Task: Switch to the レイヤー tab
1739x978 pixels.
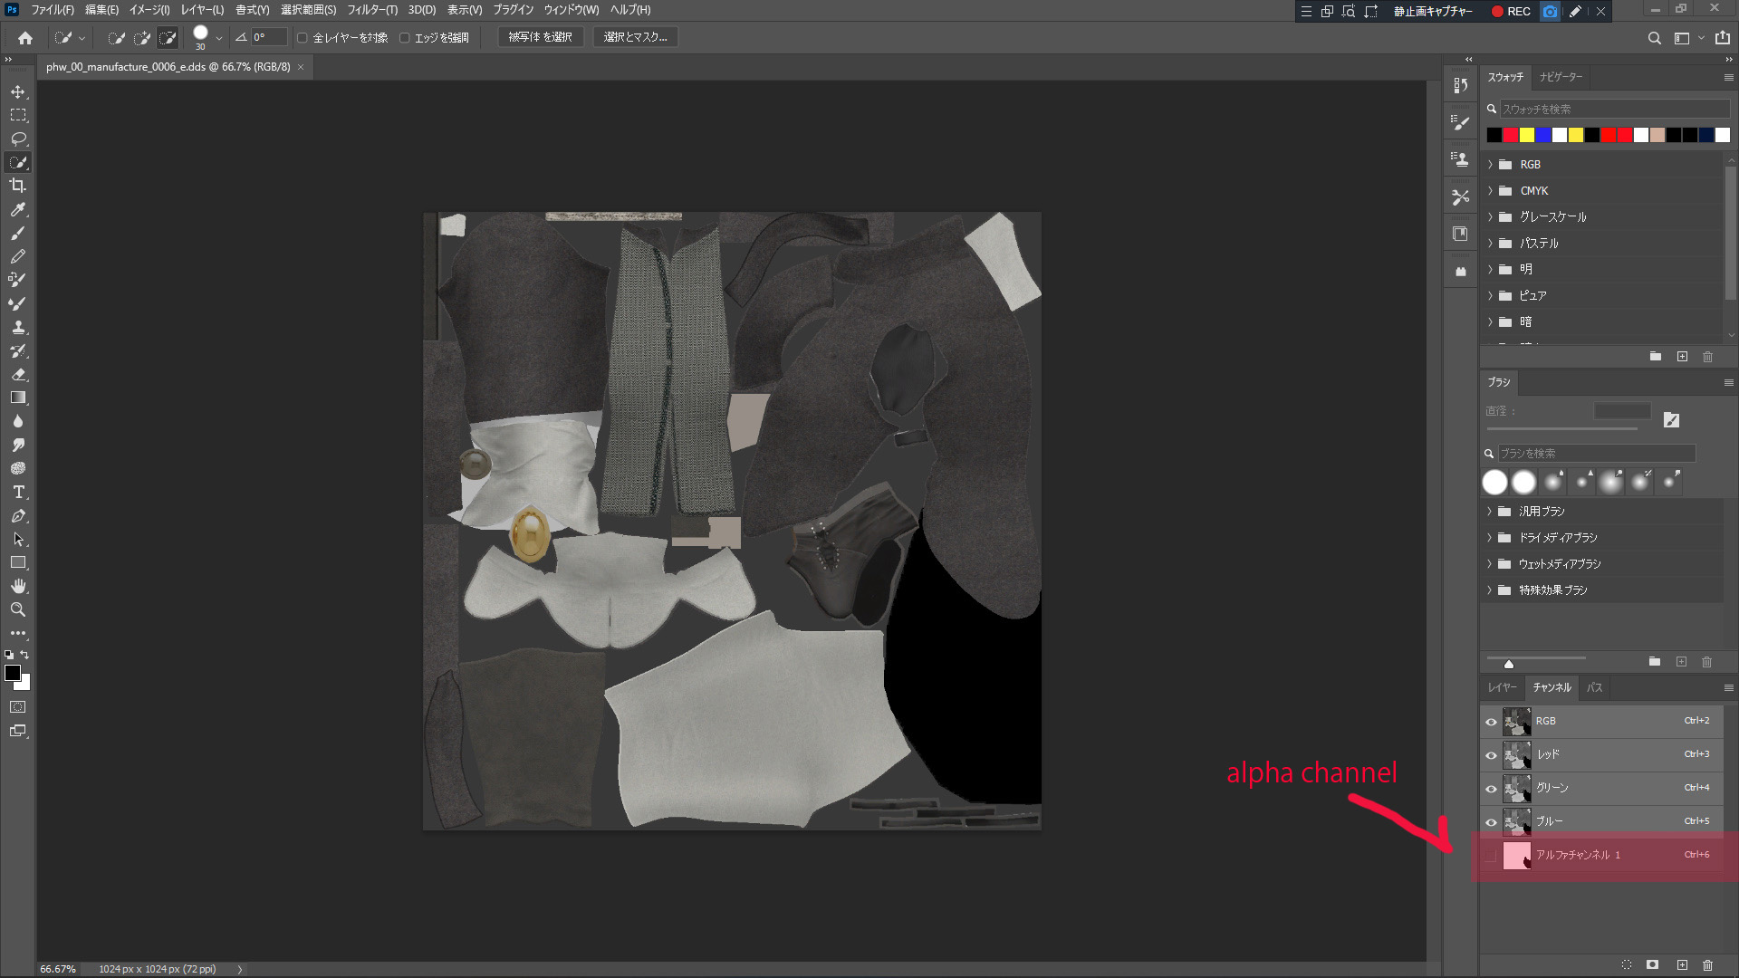Action: (1501, 687)
